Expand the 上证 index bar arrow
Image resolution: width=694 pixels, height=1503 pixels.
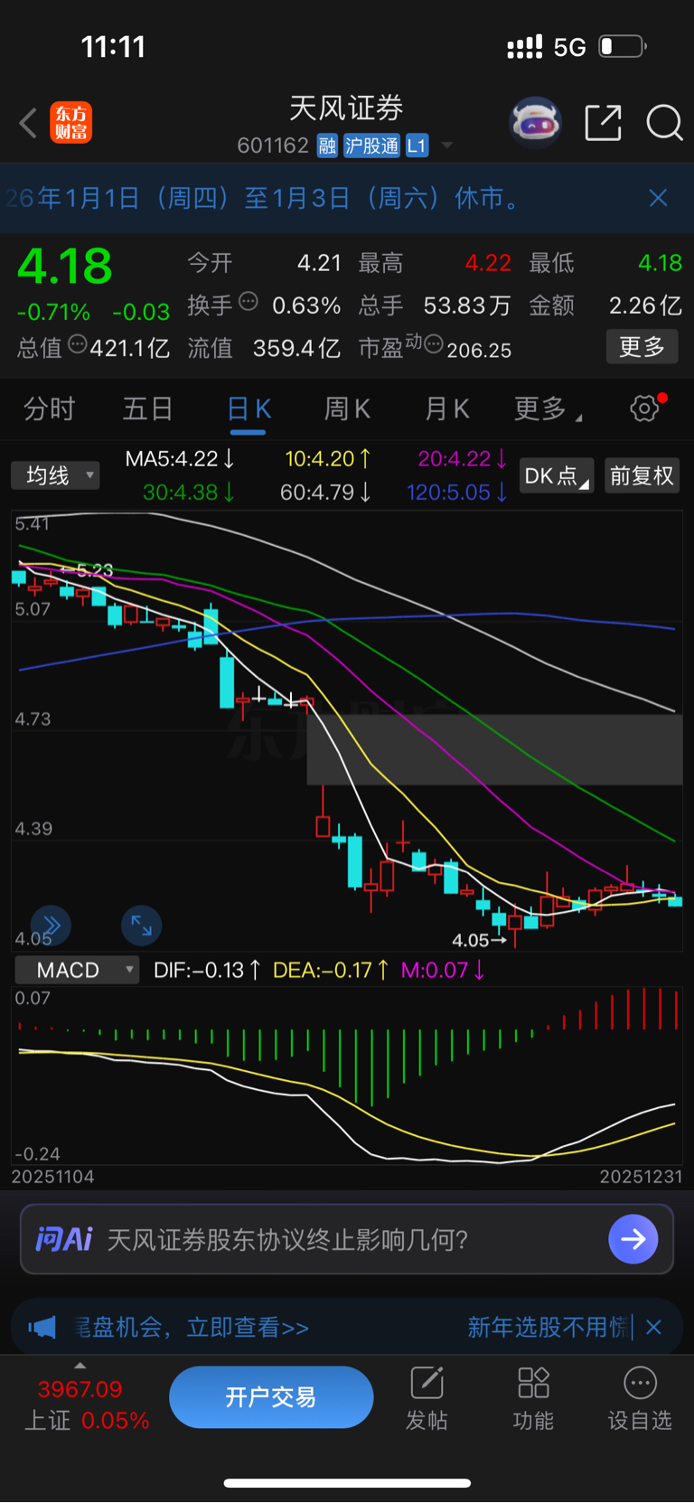pos(80,1366)
